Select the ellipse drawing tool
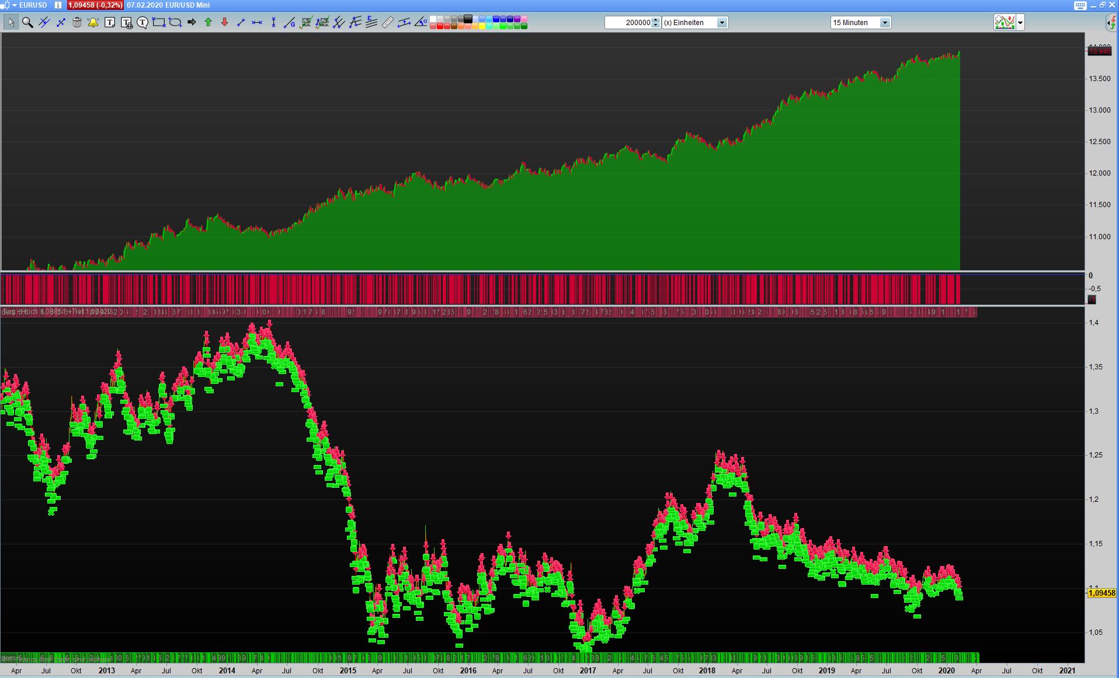 click(175, 23)
